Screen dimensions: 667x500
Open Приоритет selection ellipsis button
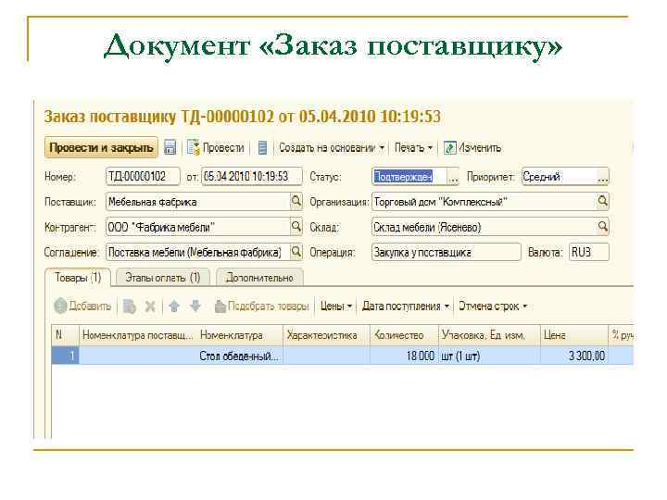point(603,177)
